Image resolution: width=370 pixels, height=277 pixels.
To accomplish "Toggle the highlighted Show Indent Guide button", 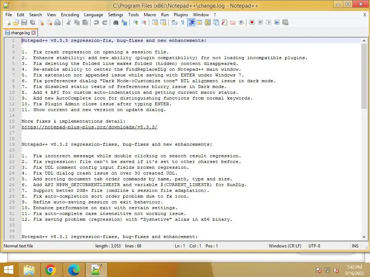I will pos(191,22).
